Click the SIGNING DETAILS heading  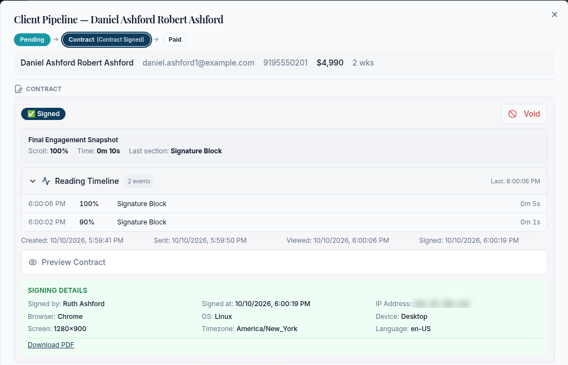click(x=58, y=291)
